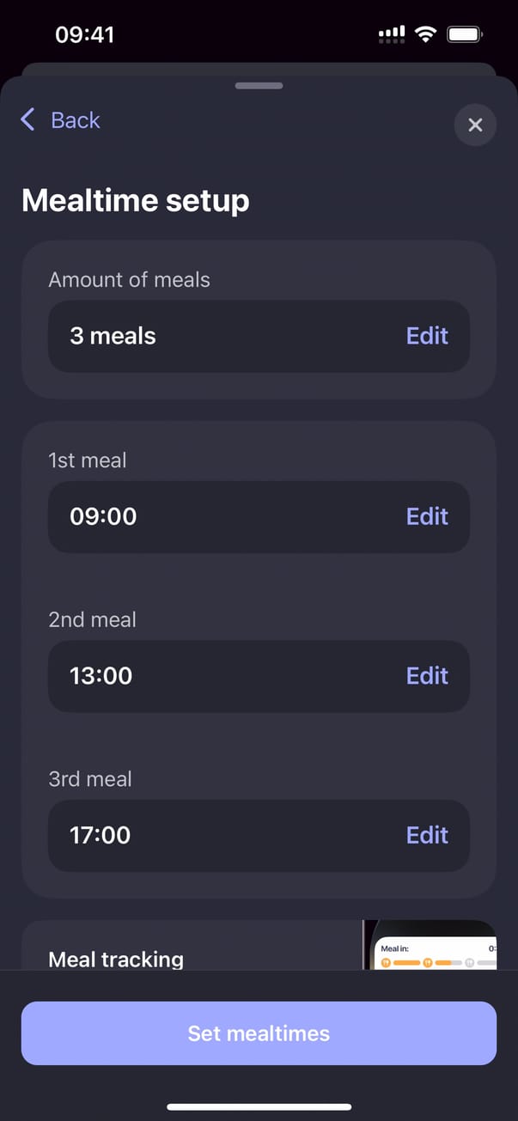Tap the 'Back' text link

coord(76,120)
